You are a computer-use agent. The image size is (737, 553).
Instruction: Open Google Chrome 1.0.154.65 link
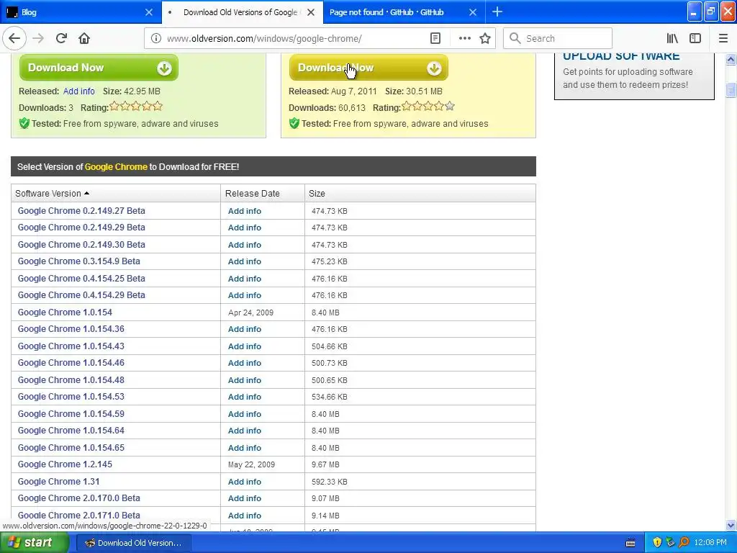pyautogui.click(x=71, y=448)
